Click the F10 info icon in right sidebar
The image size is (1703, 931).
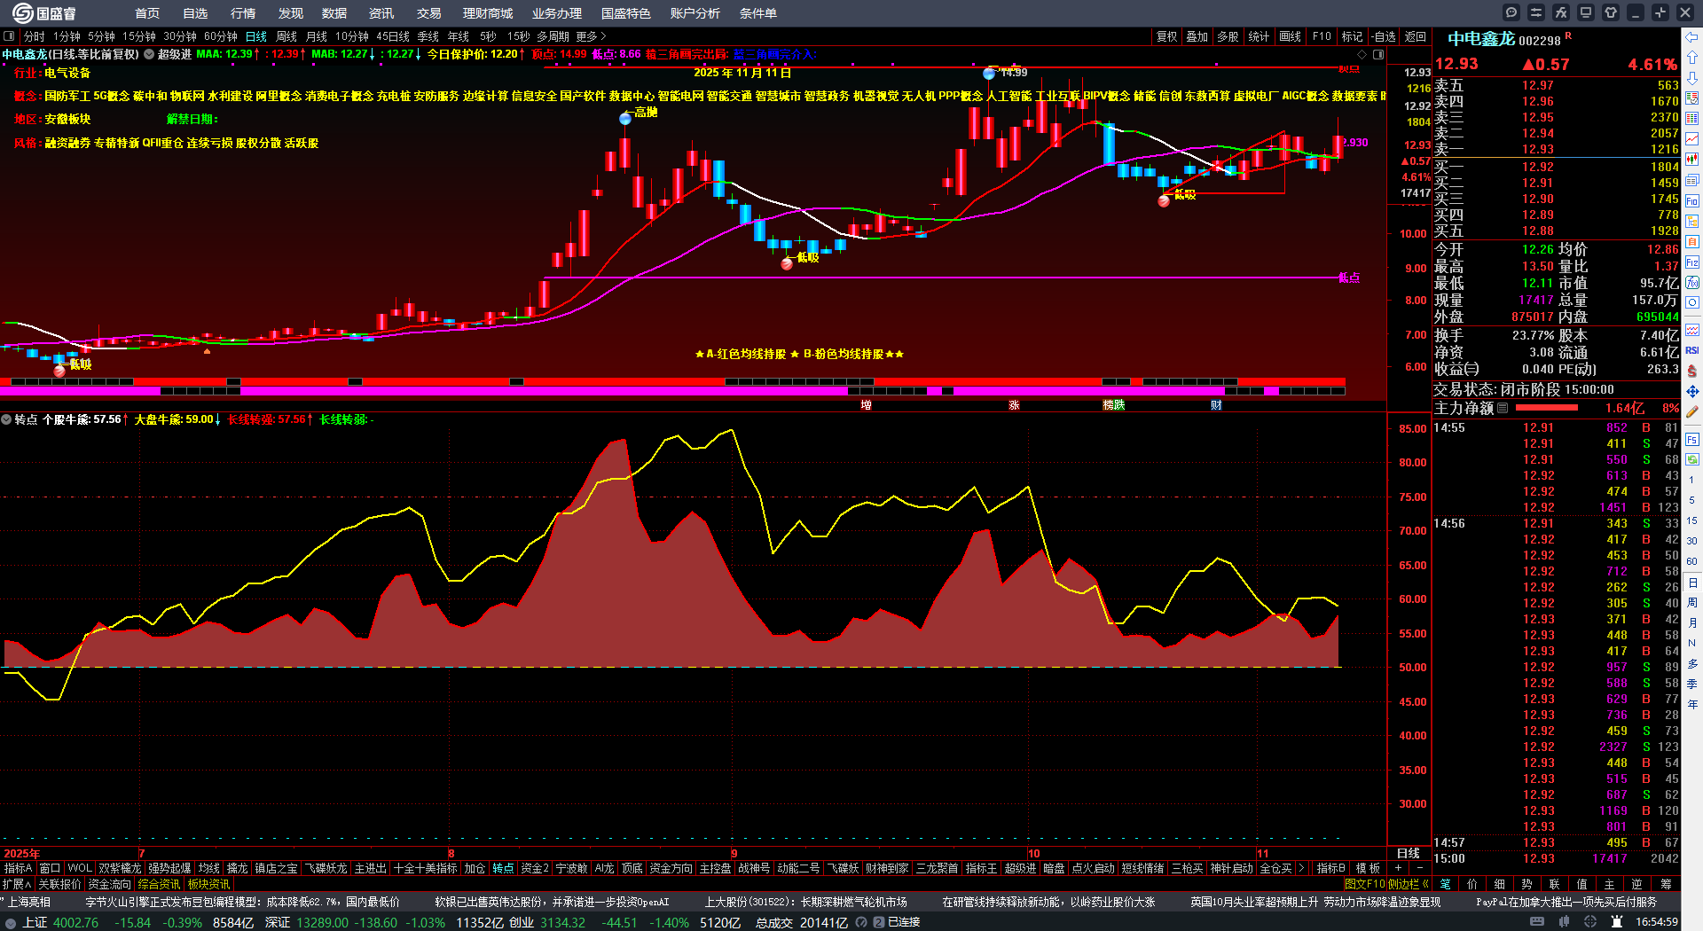point(1692,201)
